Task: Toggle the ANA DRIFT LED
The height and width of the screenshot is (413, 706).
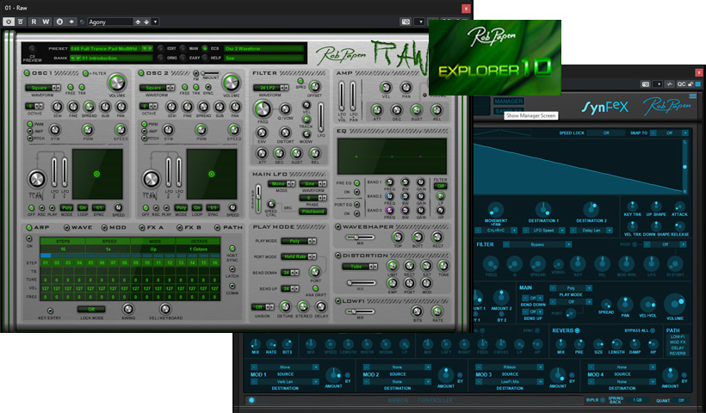Action: pos(315,288)
